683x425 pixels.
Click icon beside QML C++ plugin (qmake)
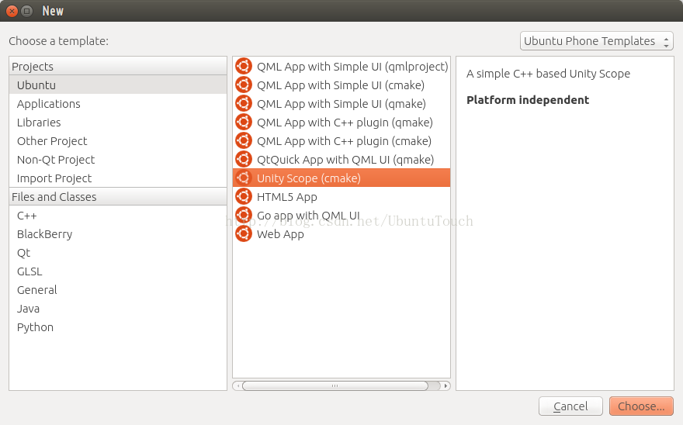click(x=244, y=123)
